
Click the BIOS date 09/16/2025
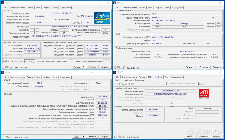[165, 43]
